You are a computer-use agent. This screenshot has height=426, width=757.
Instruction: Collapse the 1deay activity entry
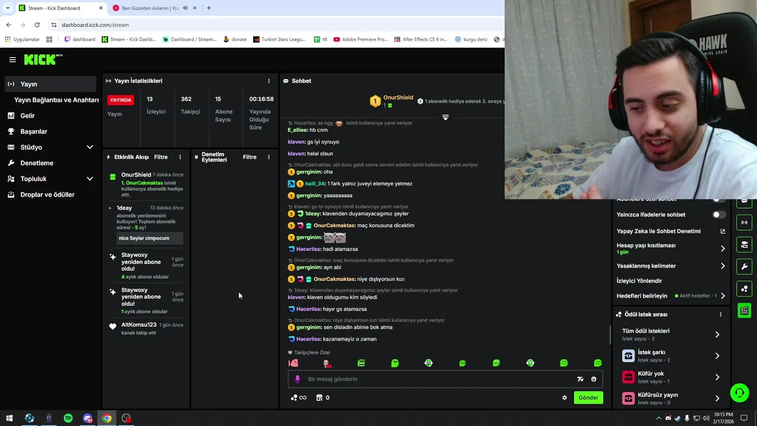coord(110,208)
